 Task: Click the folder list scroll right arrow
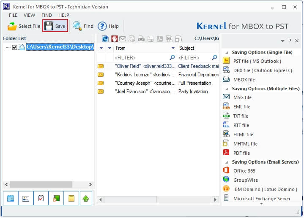point(90,185)
